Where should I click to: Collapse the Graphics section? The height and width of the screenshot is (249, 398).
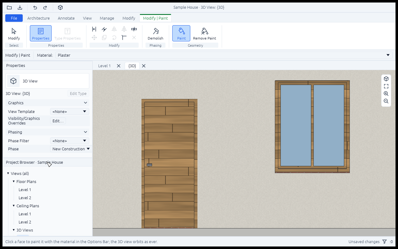click(47, 103)
